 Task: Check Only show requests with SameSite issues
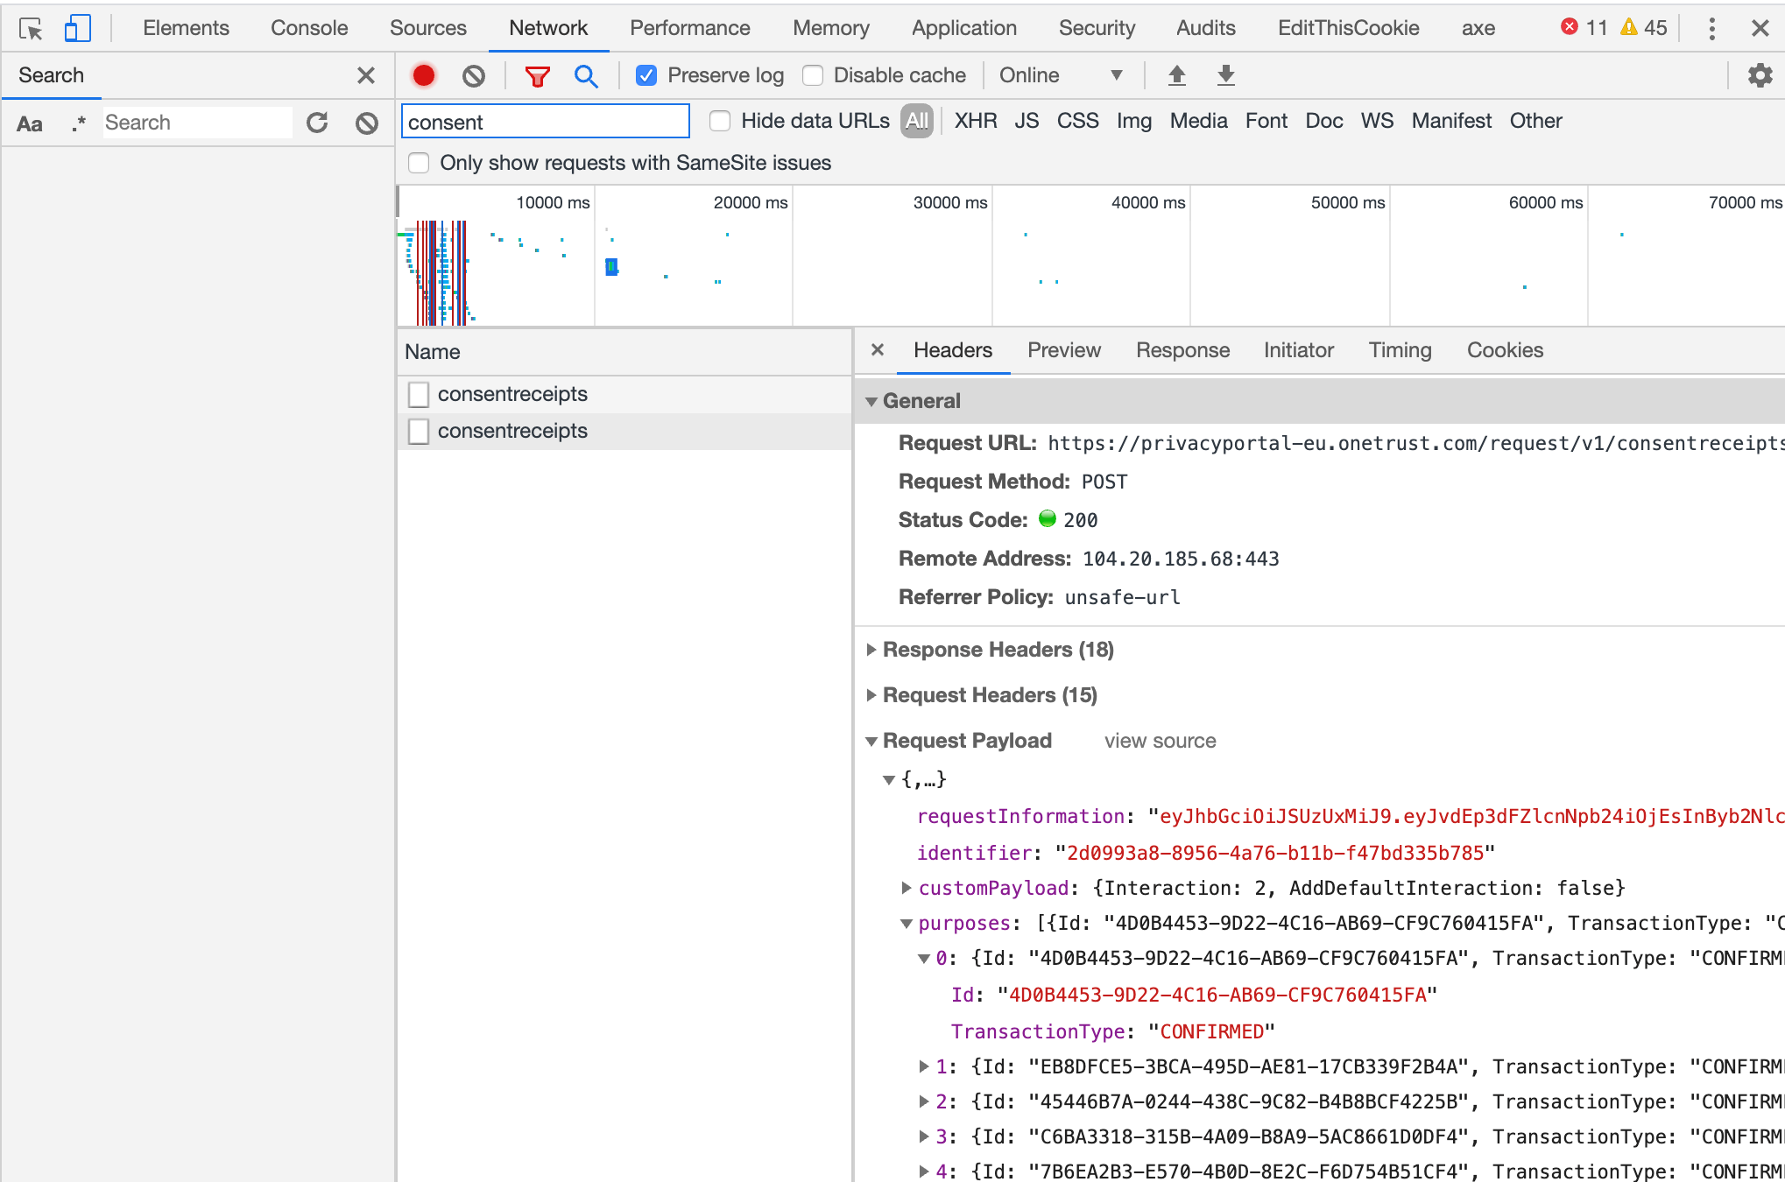tap(419, 163)
